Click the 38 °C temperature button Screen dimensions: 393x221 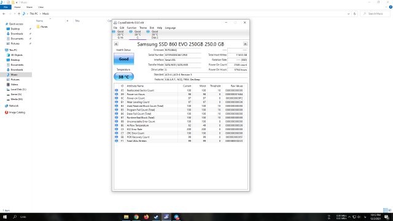tap(124, 77)
